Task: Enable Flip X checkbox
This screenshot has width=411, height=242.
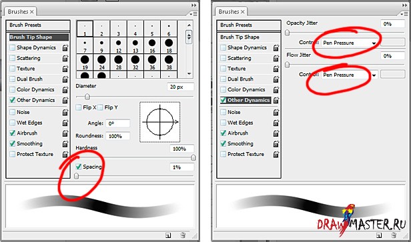Action: [x=78, y=107]
